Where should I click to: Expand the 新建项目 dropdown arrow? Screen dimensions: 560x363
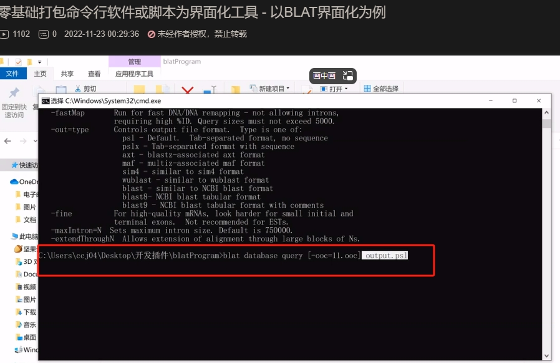coord(287,88)
